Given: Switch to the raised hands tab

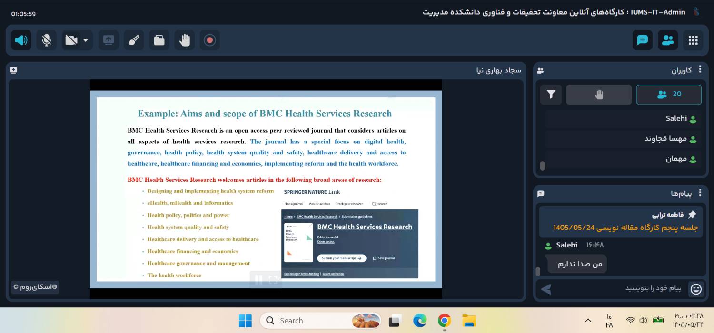Looking at the screenshot, I should [x=599, y=95].
